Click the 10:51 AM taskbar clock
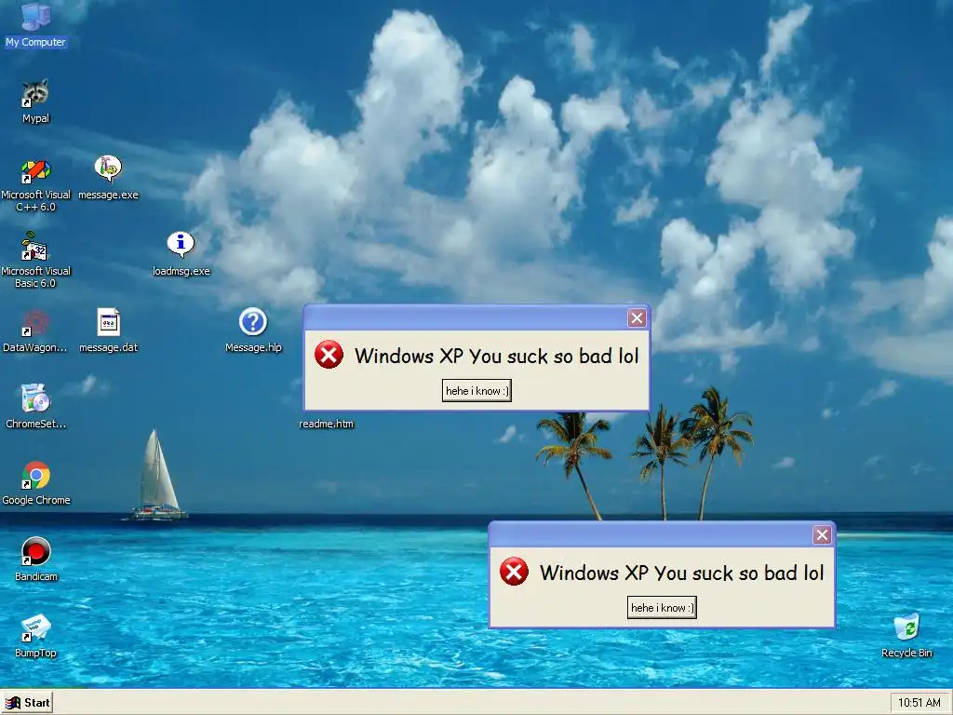The image size is (953, 715). tap(919, 703)
